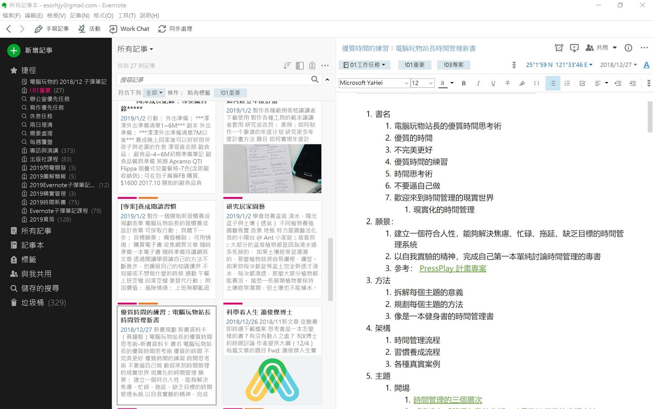
Task: Insert code block with braces icon
Action: [537, 83]
